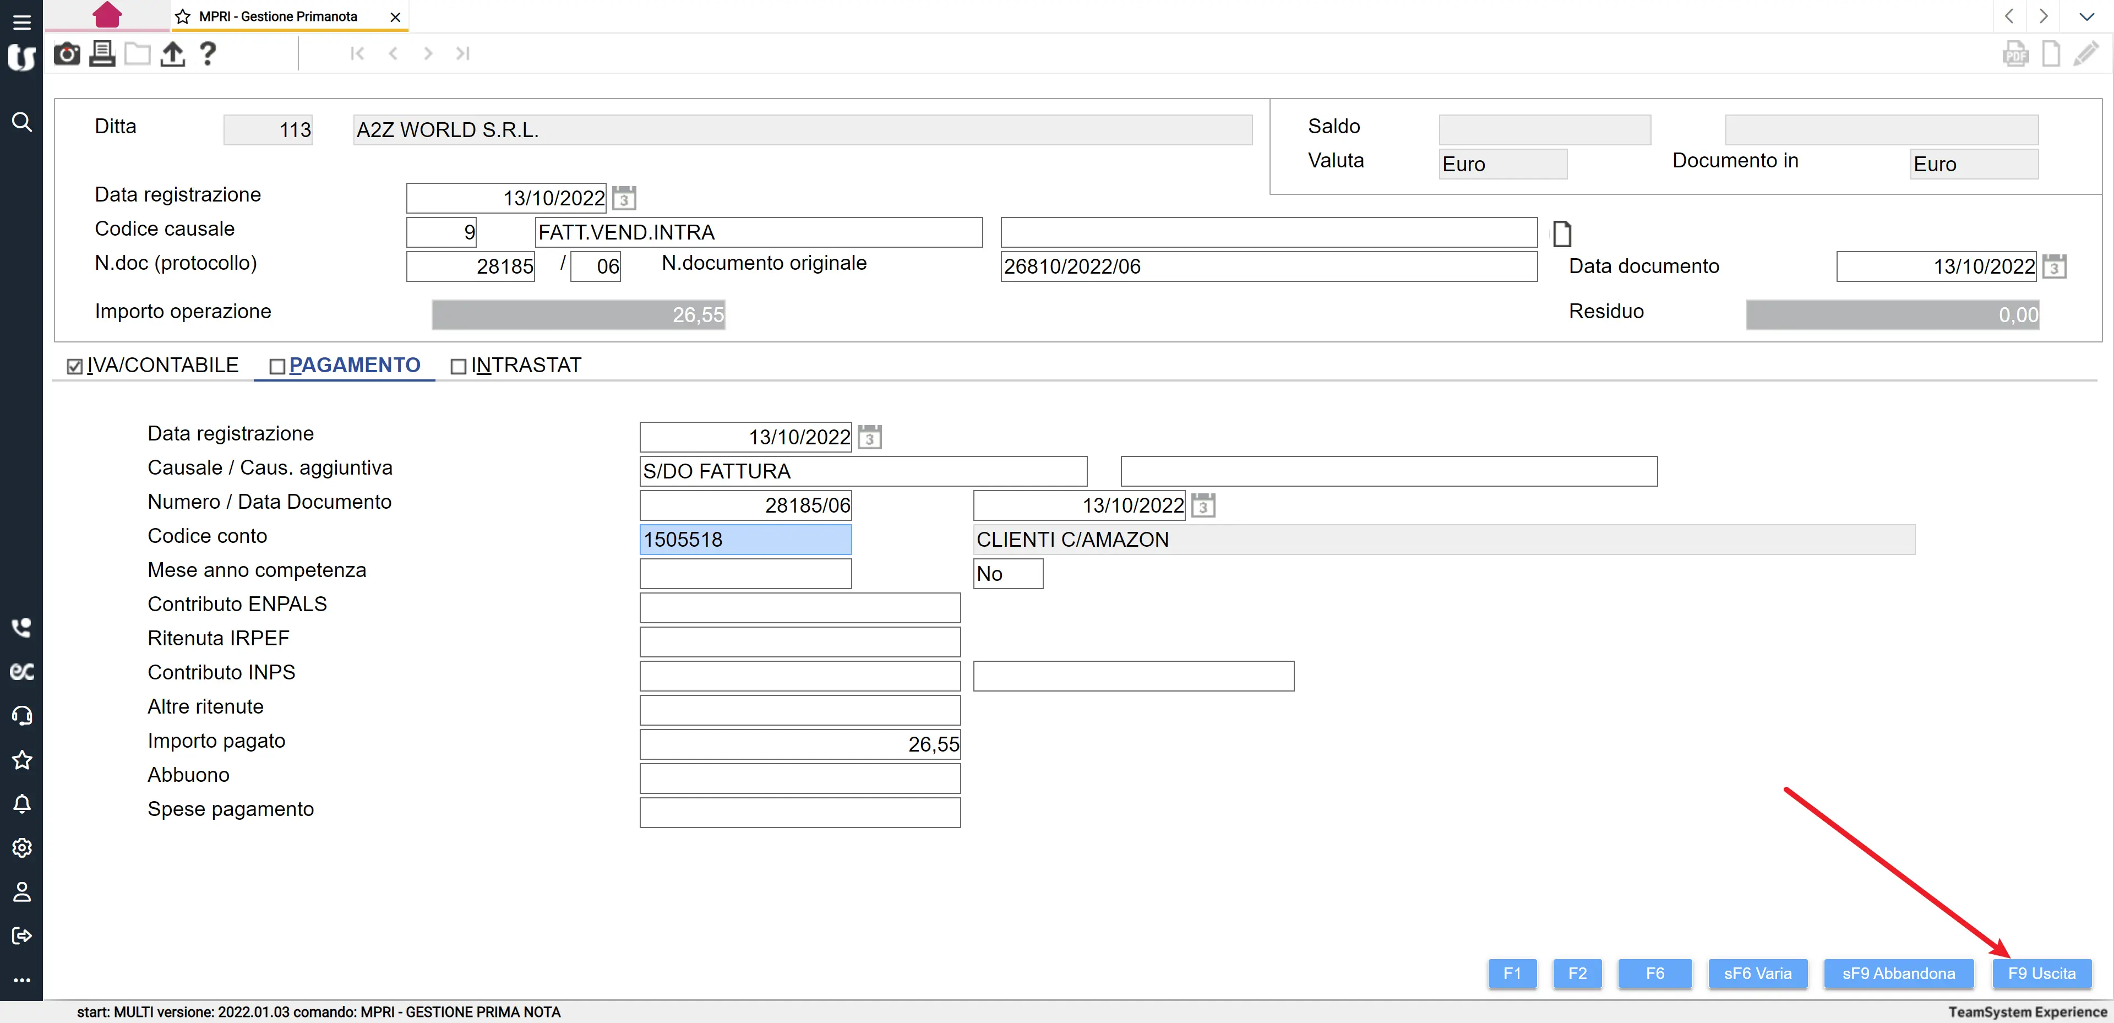The image size is (2114, 1023).
Task: Check the INTRASTAT checkbox
Action: click(459, 366)
